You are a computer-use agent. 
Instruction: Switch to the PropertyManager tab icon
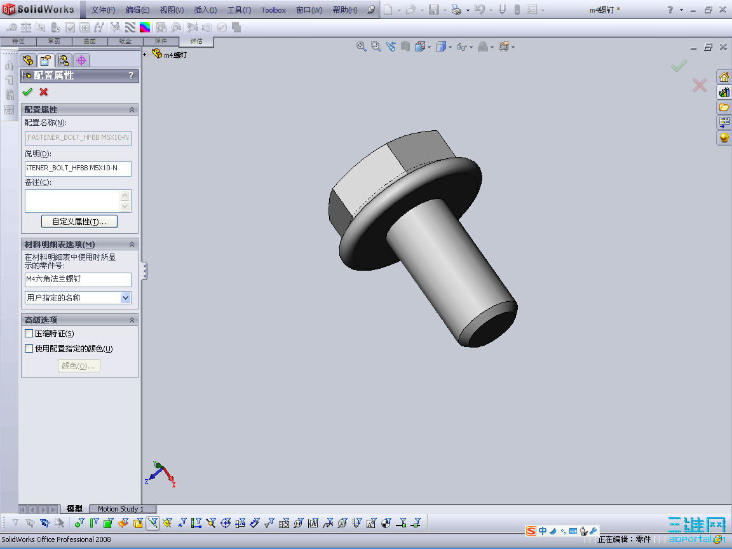point(46,60)
